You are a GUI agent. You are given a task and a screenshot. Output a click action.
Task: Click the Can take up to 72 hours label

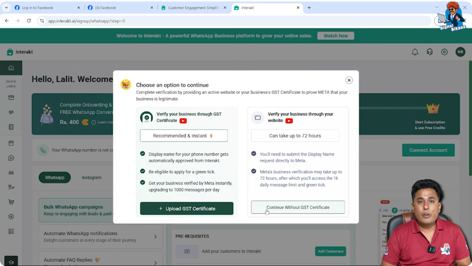[x=295, y=136]
